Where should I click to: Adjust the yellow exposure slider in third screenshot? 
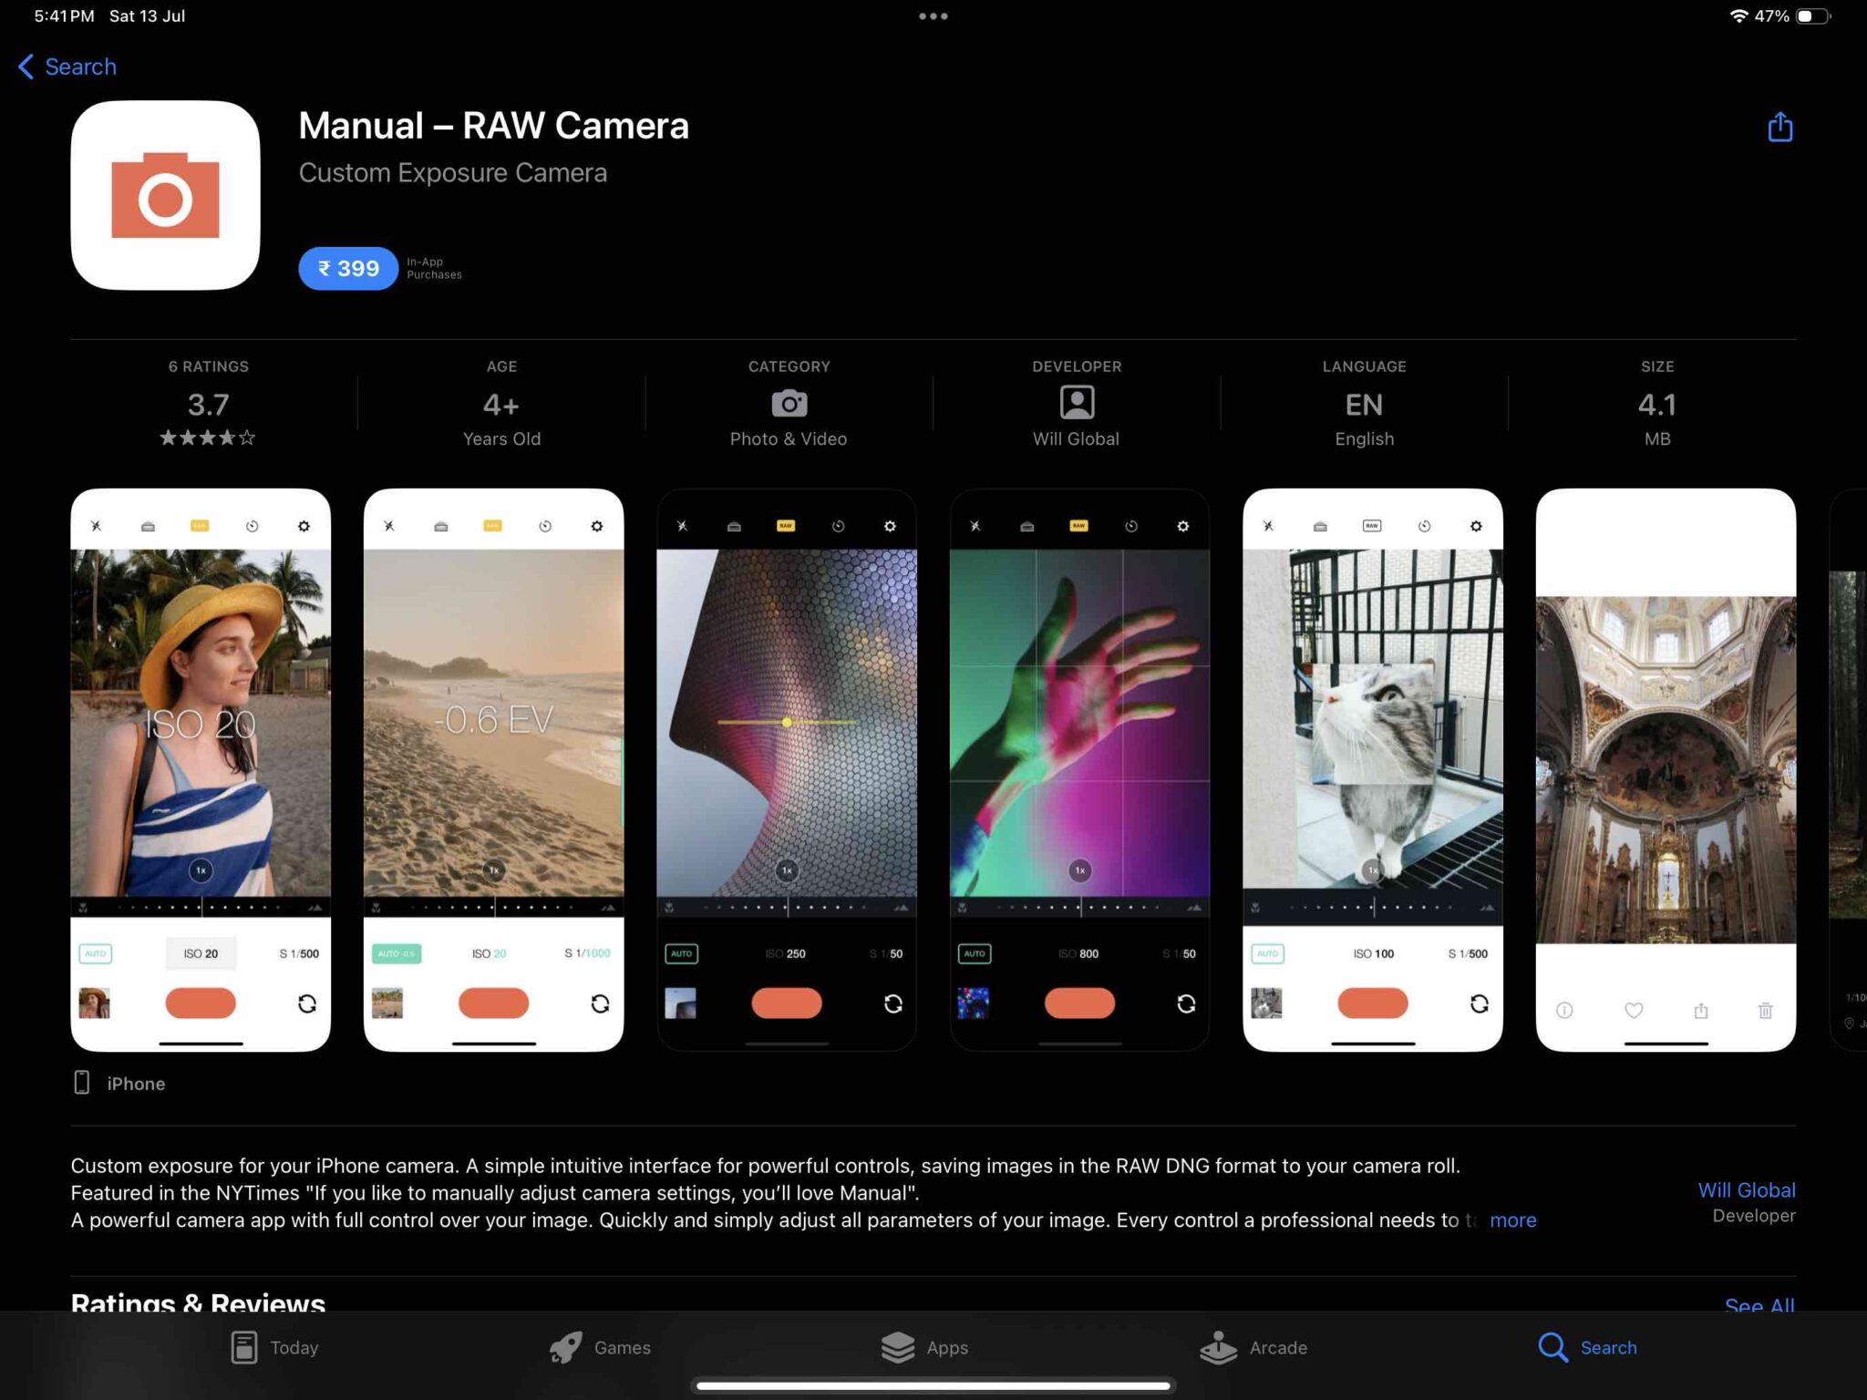point(786,721)
